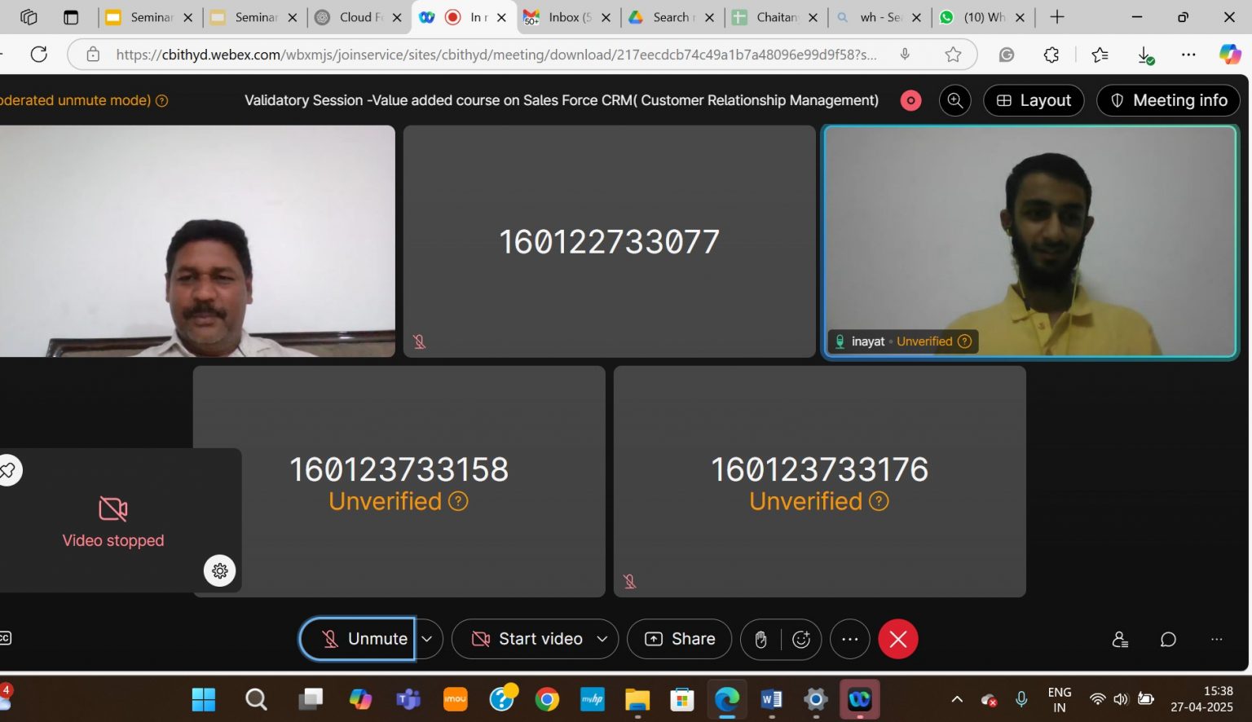Image resolution: width=1252 pixels, height=722 pixels.
Task: Click the pin icon on self-view
Action: click(x=8, y=470)
